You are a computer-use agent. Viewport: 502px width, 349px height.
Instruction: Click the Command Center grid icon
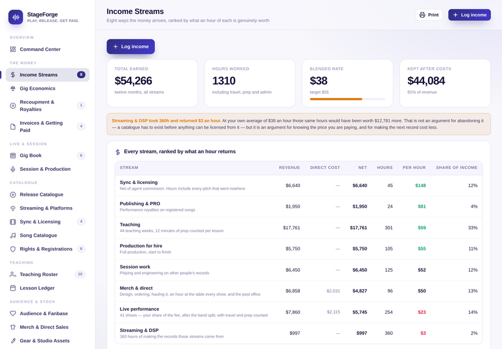coord(13,50)
